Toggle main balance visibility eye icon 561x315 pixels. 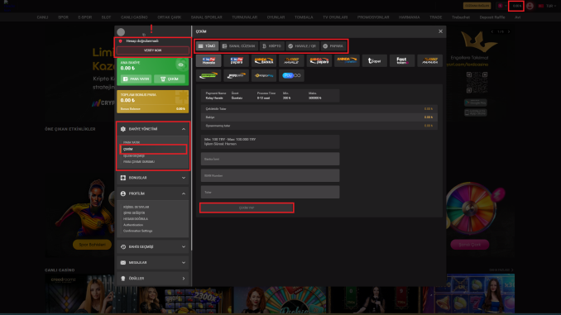click(x=180, y=65)
